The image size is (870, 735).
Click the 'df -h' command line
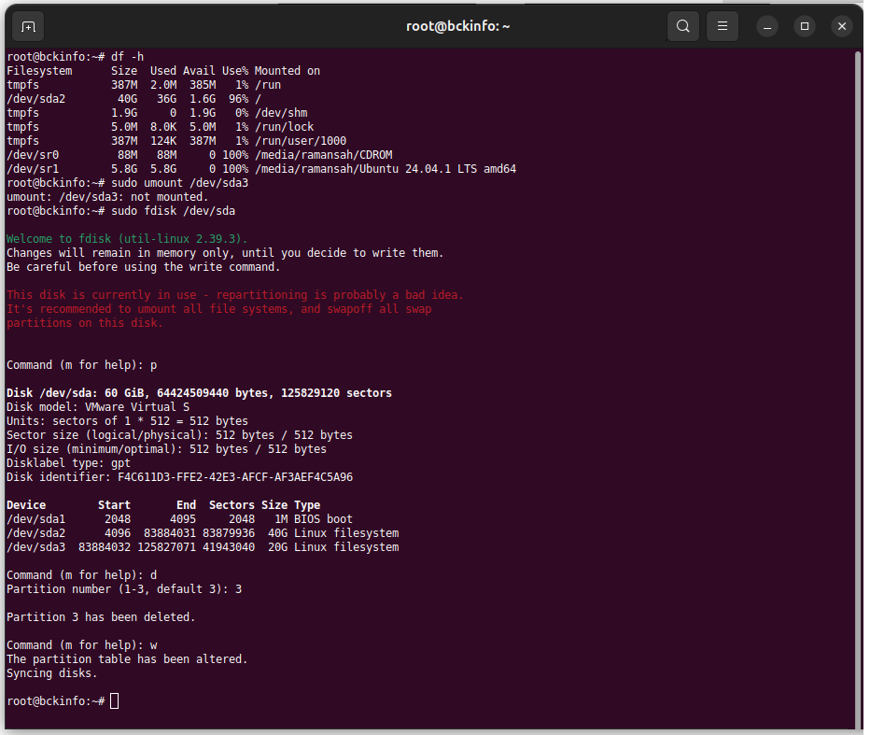[x=76, y=57]
